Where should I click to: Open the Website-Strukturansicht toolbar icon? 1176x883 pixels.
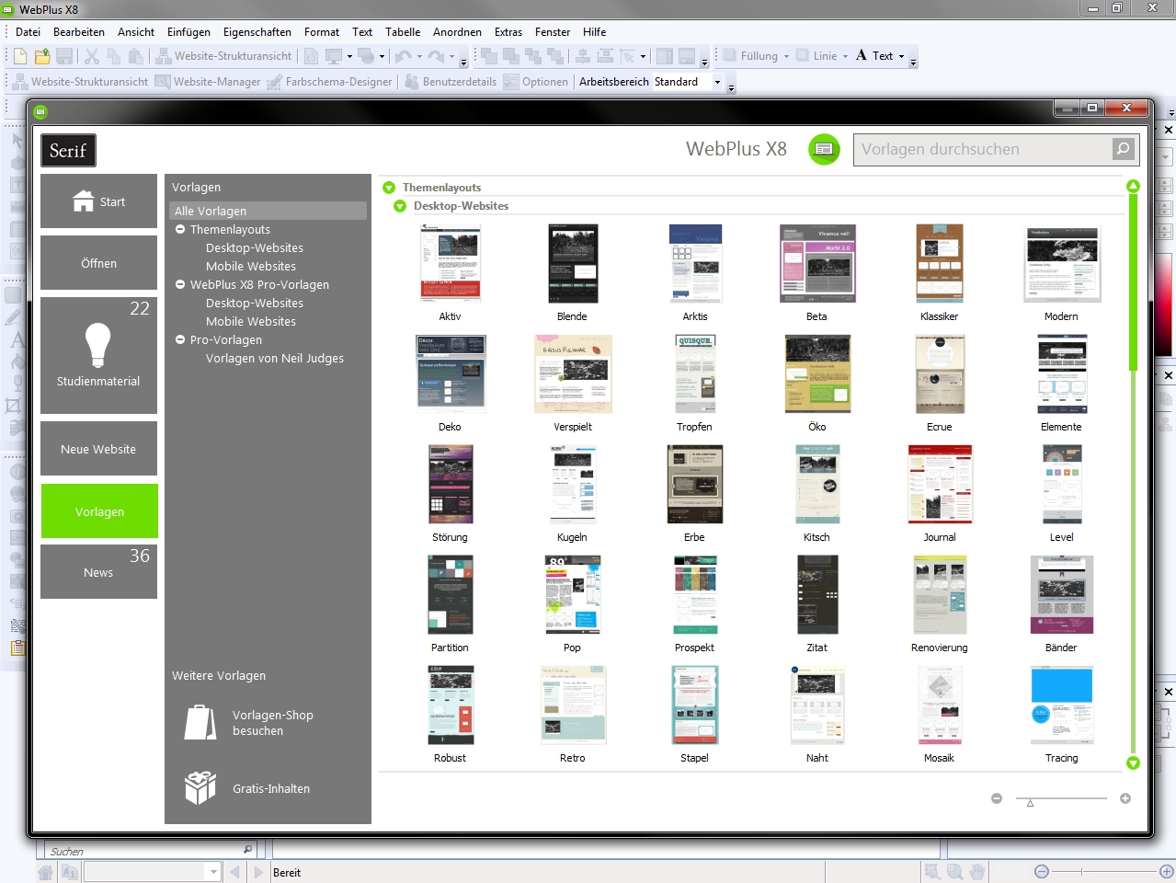click(x=20, y=82)
